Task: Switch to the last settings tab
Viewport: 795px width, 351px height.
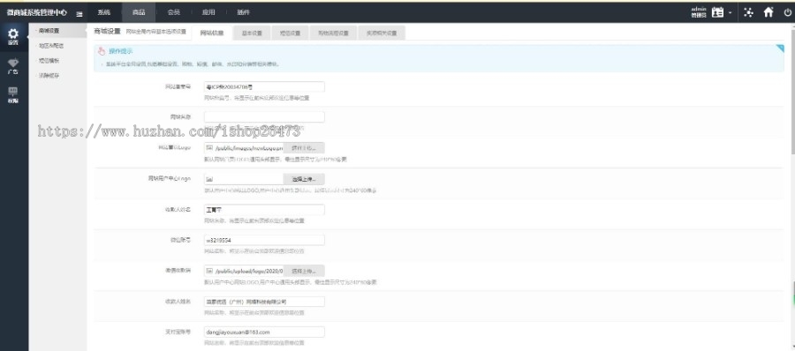Action: click(x=382, y=33)
